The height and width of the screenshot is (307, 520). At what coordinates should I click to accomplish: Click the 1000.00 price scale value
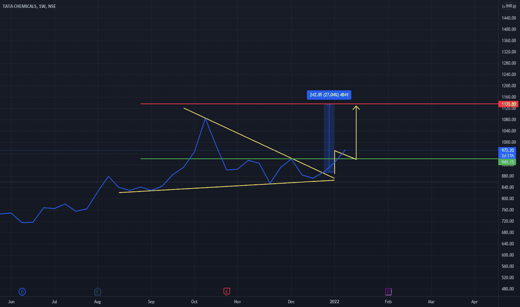coord(509,142)
